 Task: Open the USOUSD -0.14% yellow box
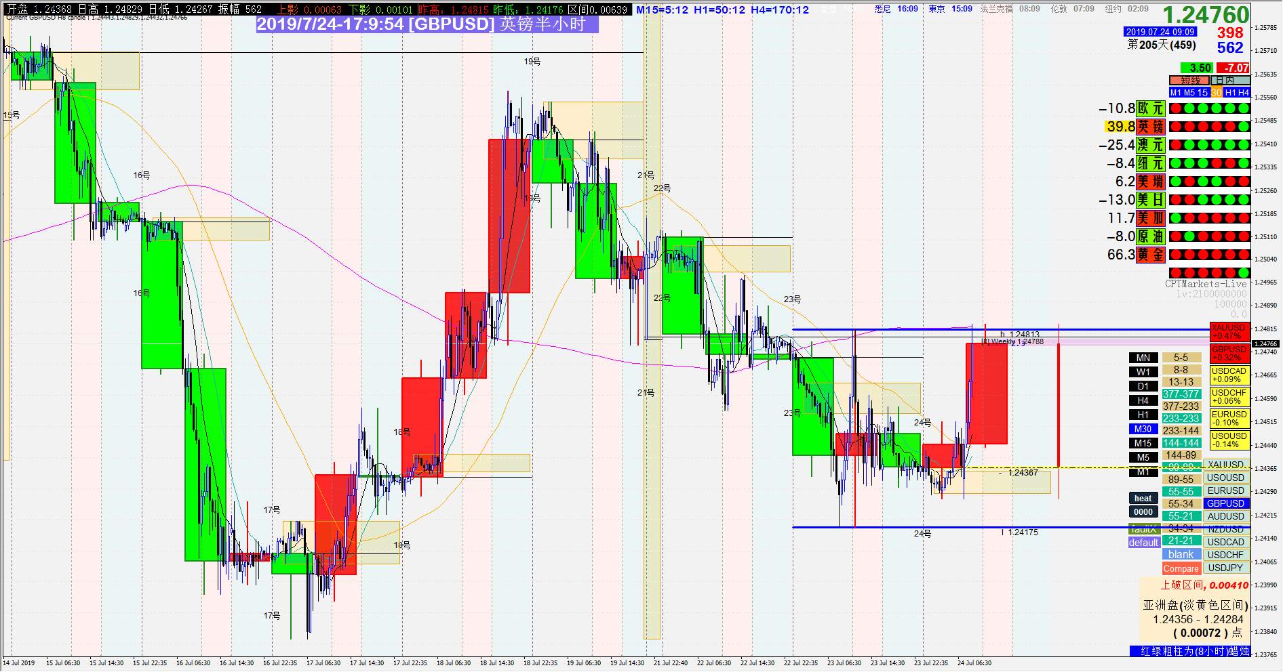pos(1229,440)
